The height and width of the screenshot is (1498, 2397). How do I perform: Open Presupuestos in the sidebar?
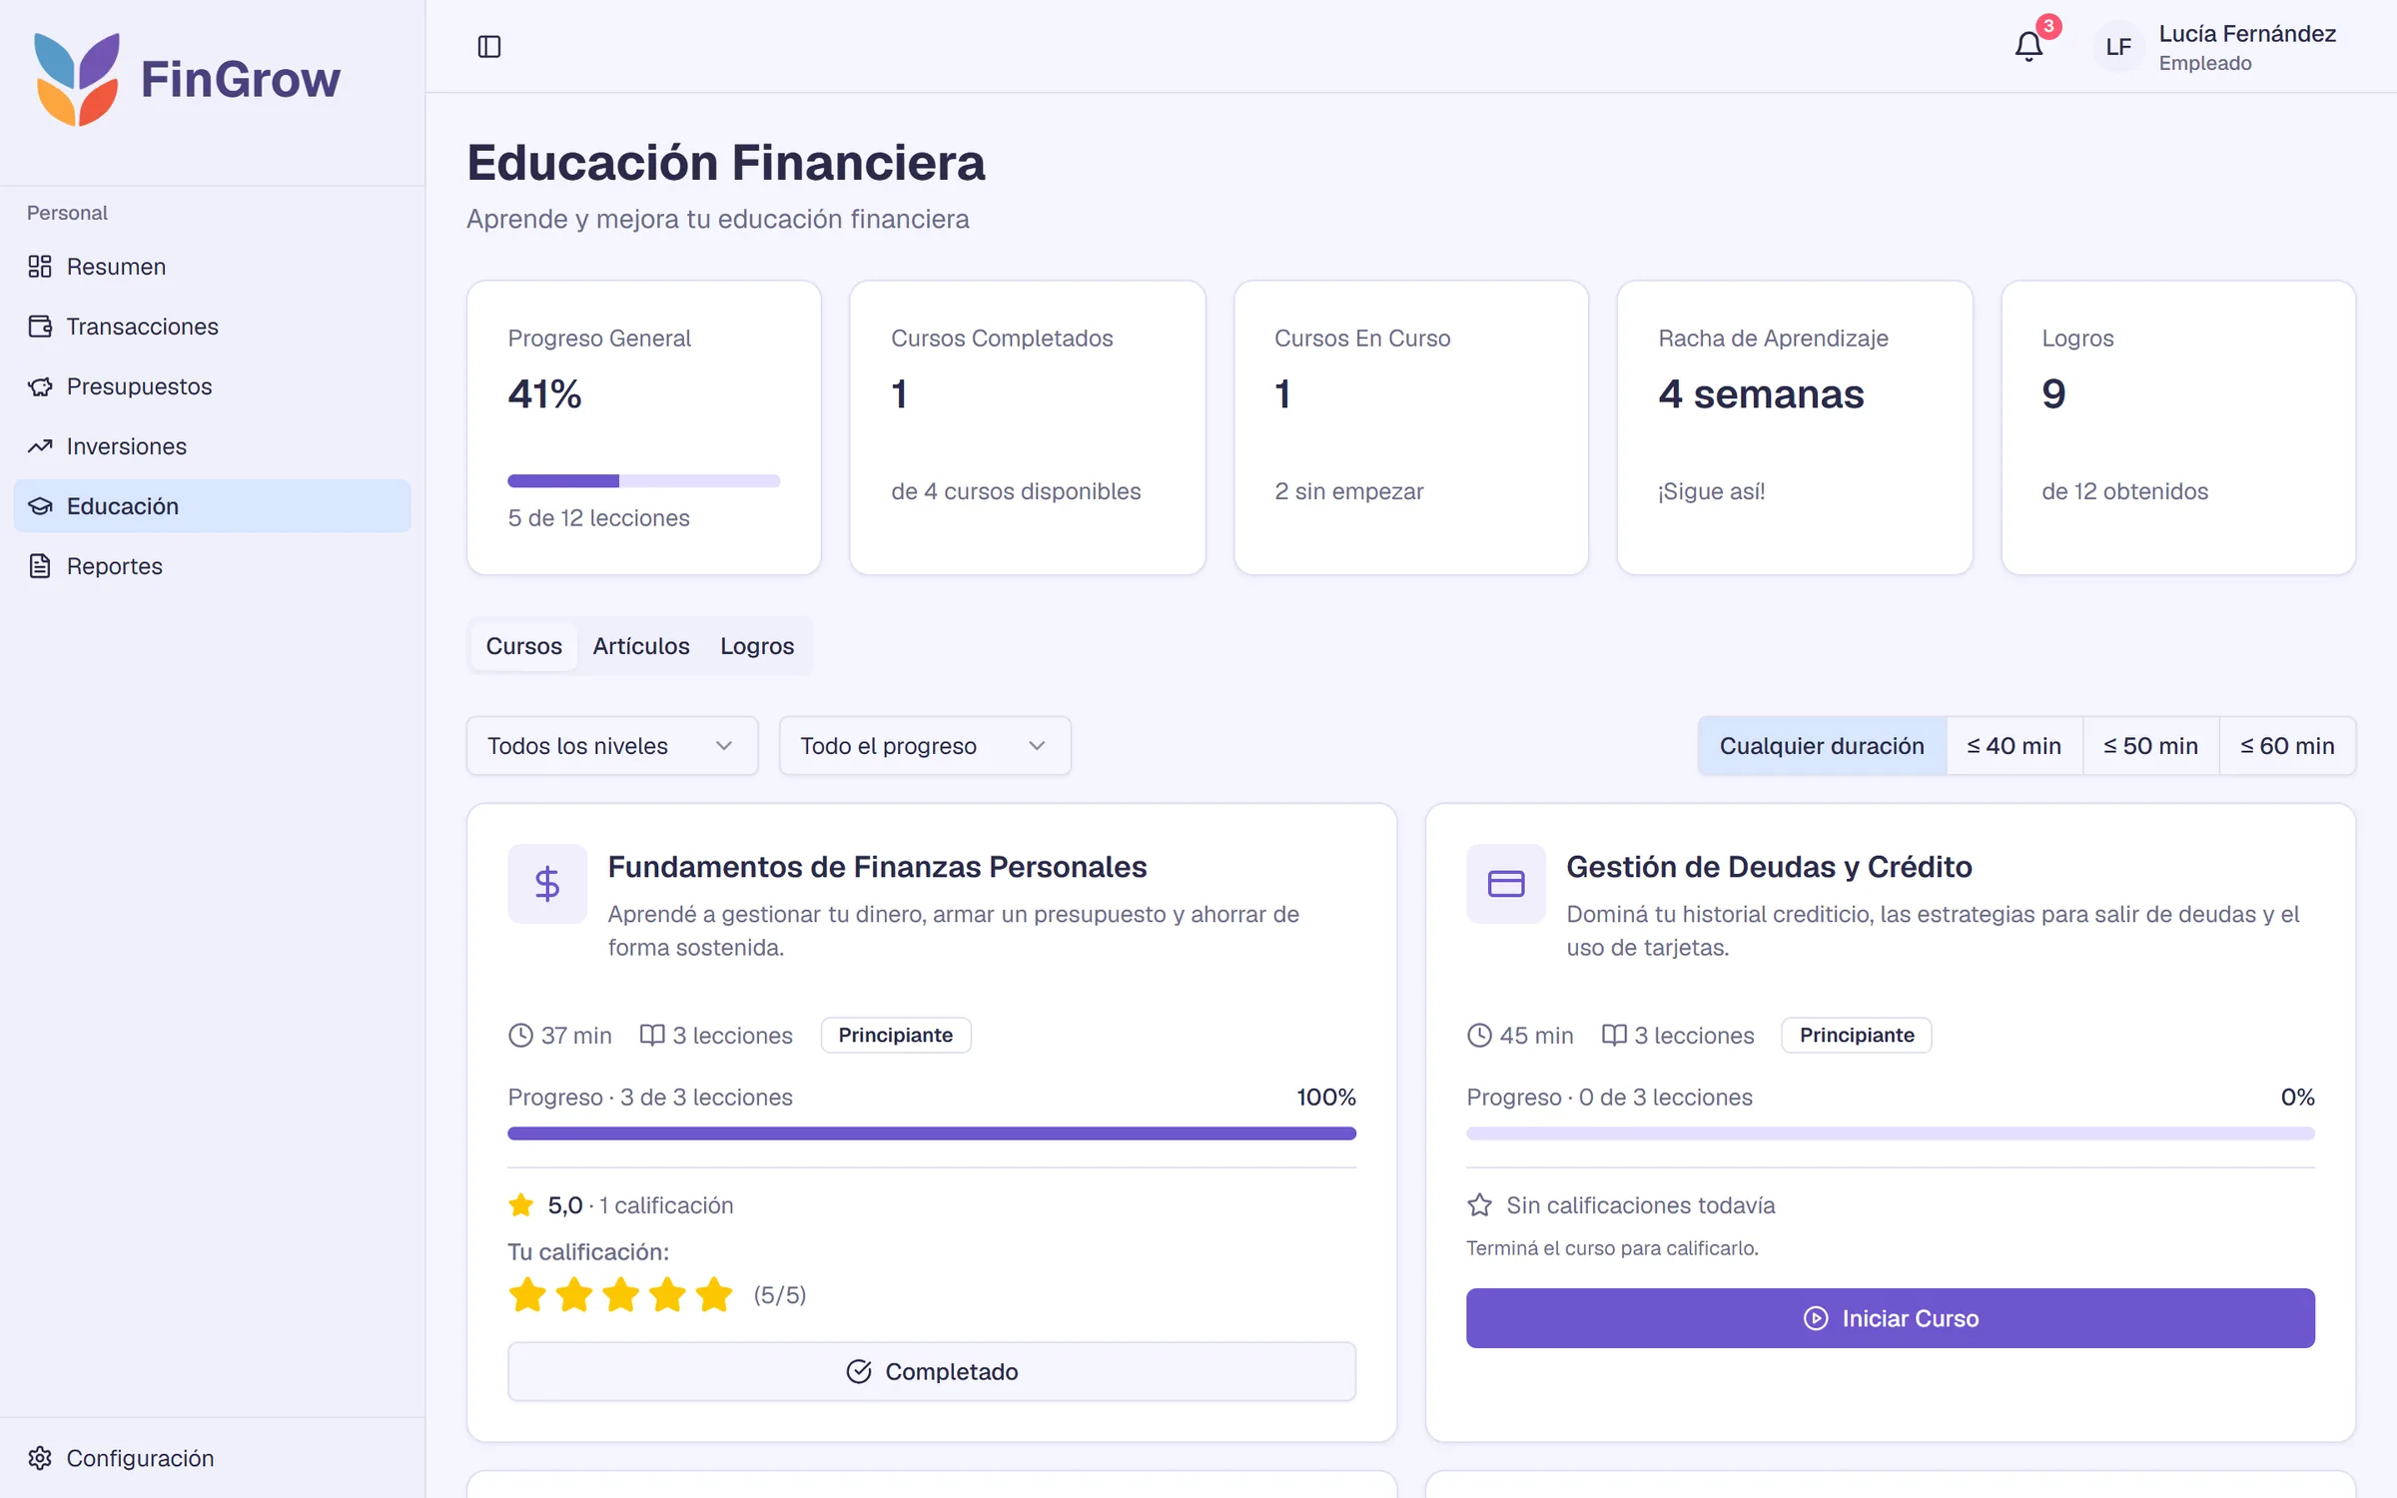coord(212,386)
